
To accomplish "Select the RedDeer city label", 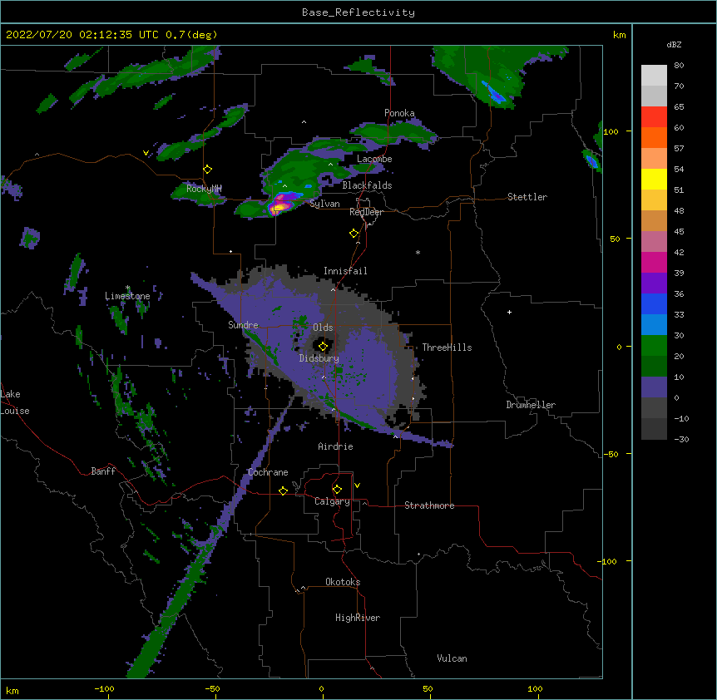I will click(366, 212).
